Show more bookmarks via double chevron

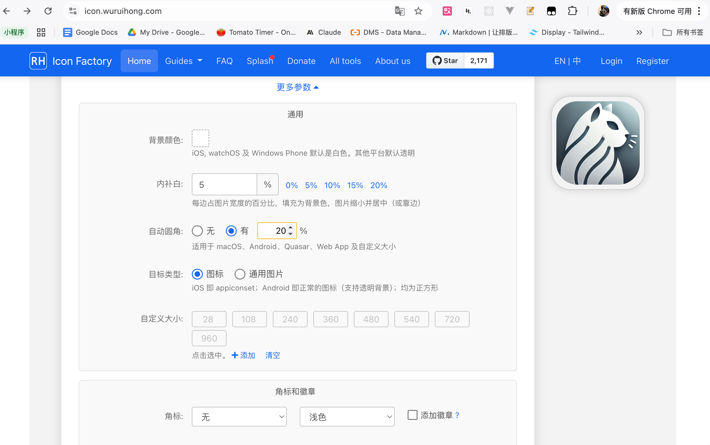click(x=639, y=32)
